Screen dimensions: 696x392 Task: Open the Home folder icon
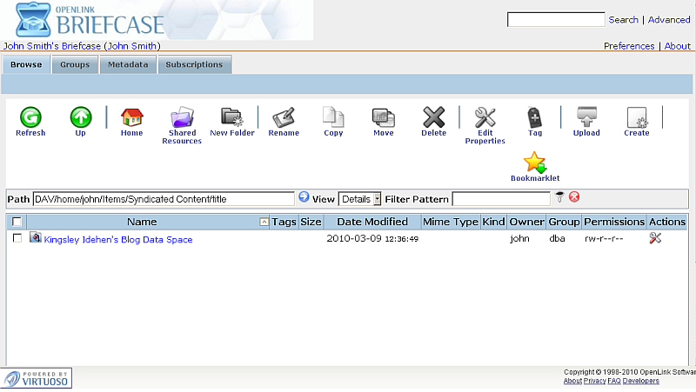pyautogui.click(x=131, y=117)
